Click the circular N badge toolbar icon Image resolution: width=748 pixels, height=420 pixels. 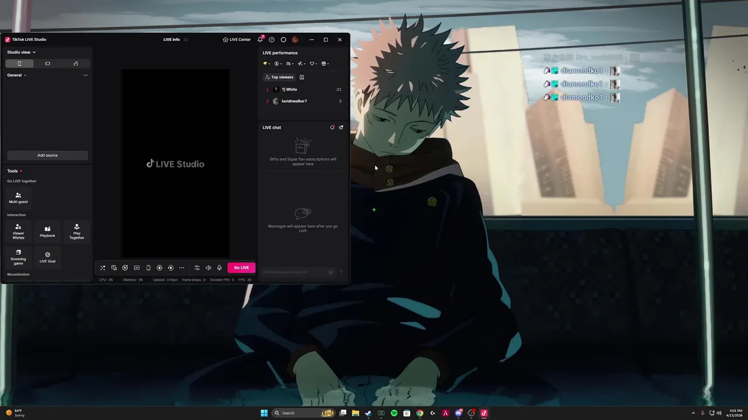pos(125,268)
